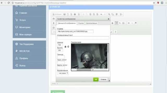167x93 pixels.
Task: Click the Отмена cancel button
Action: click(x=103, y=80)
